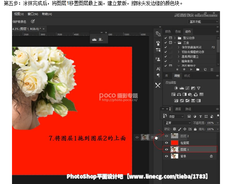Open the 基本功能 workspace dropdown
The width and height of the screenshot is (230, 184).
coord(203,22)
